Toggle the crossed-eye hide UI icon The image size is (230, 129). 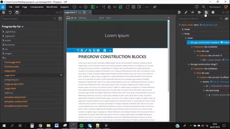click(155, 7)
